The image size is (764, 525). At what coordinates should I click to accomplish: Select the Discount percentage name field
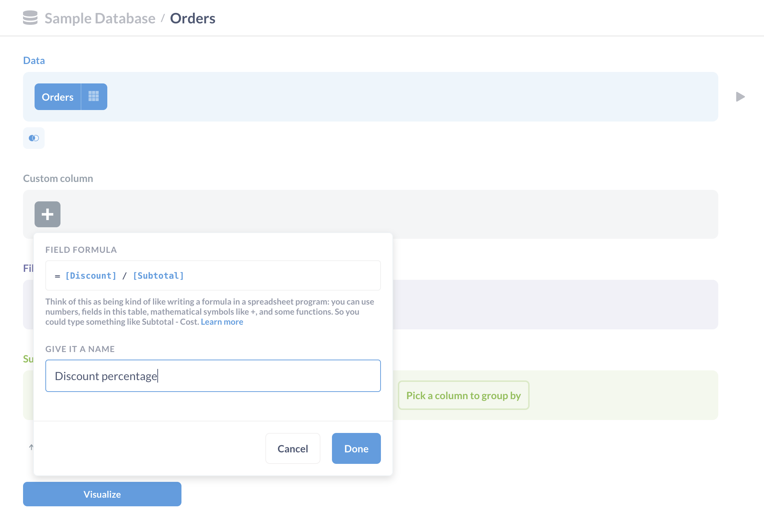[x=213, y=376]
